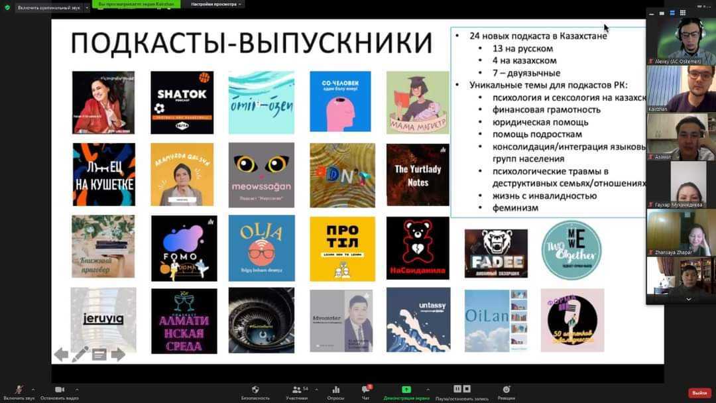The image size is (716, 403).
Task: Click text '7 – двуязычные'
Action: (x=526, y=73)
